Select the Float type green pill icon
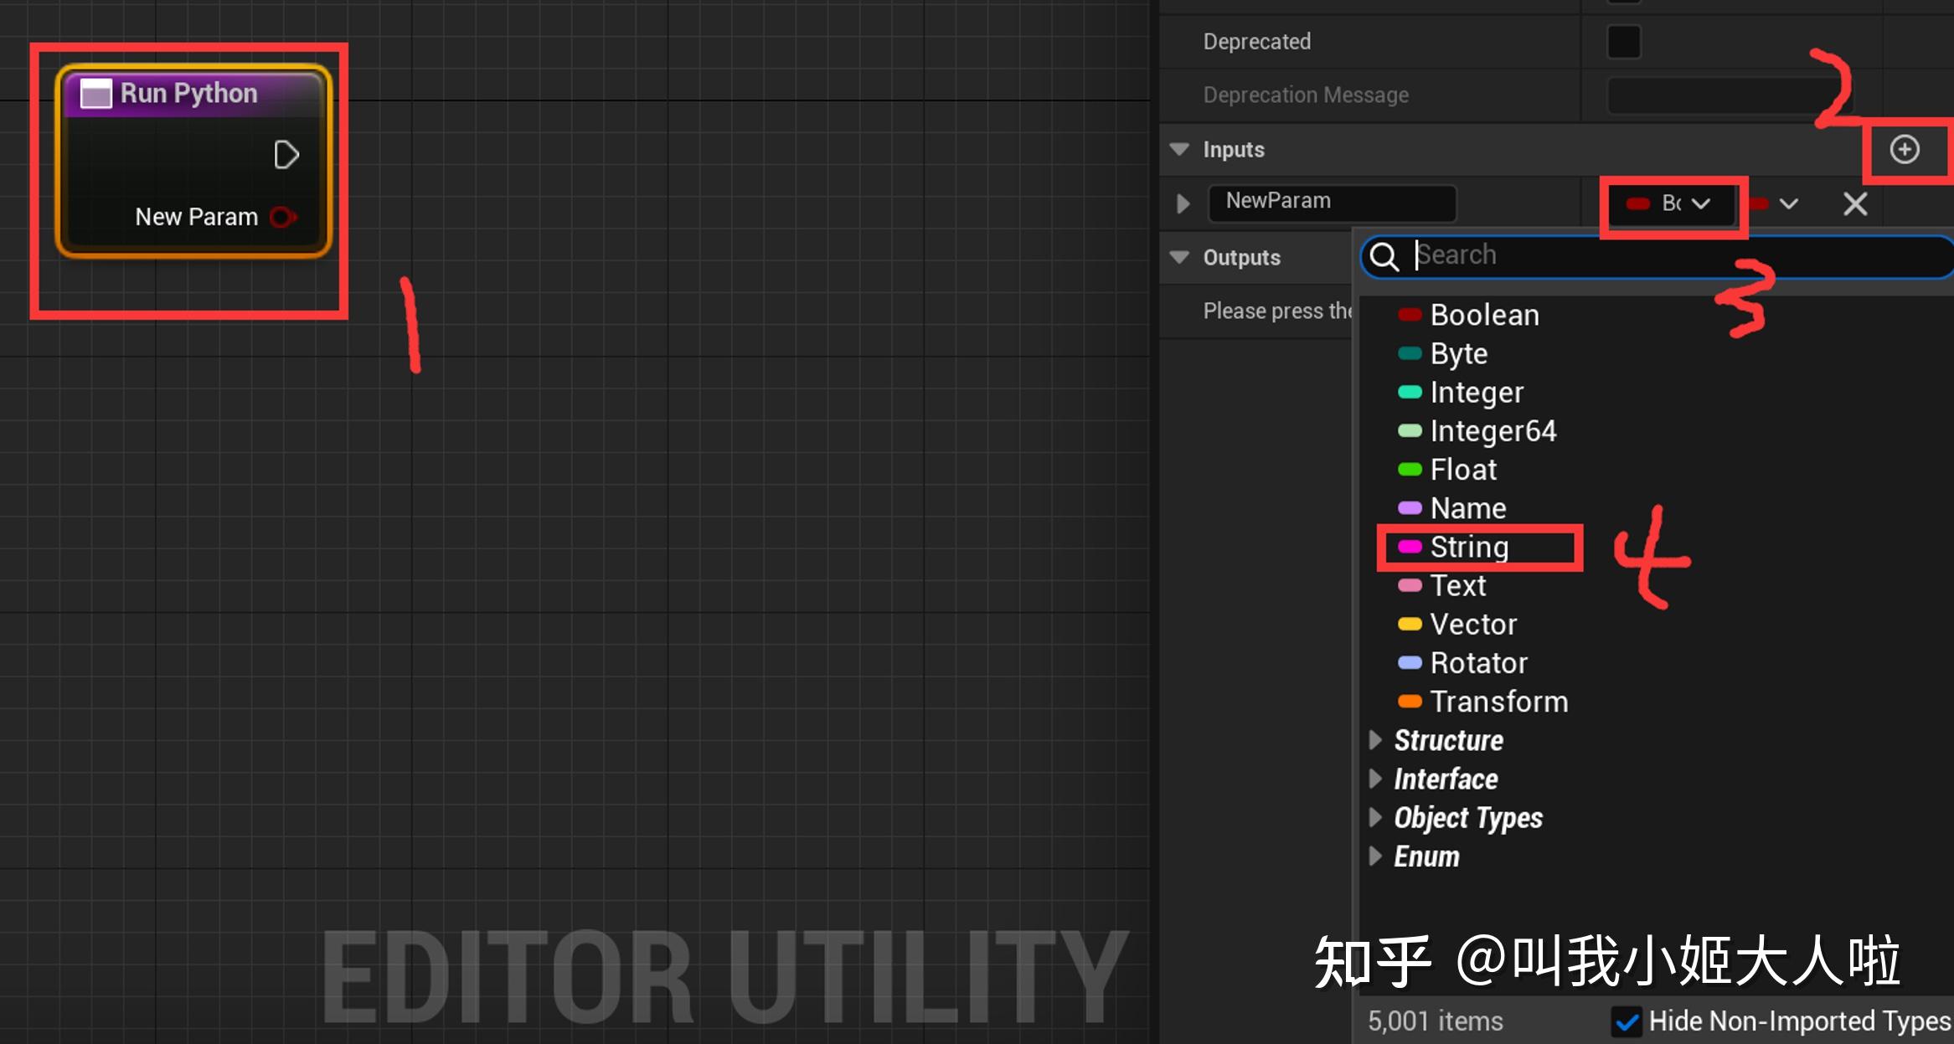The width and height of the screenshot is (1954, 1044). click(1410, 470)
